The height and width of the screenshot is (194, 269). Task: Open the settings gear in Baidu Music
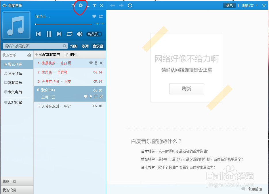81,5
